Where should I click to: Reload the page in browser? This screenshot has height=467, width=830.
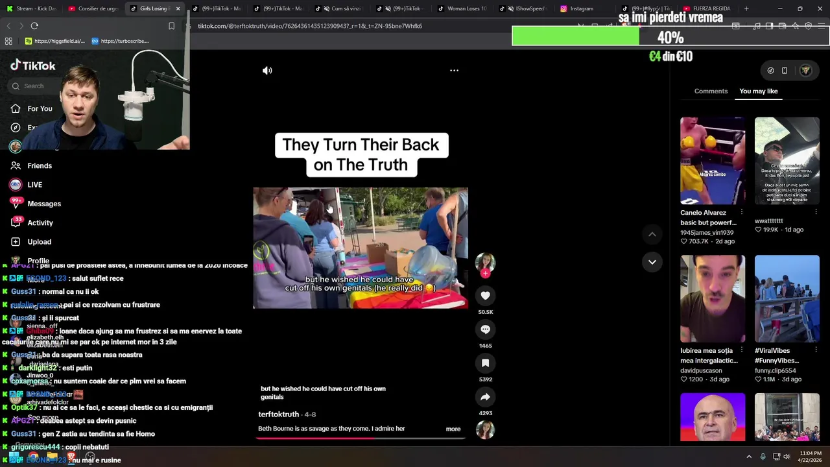34,26
